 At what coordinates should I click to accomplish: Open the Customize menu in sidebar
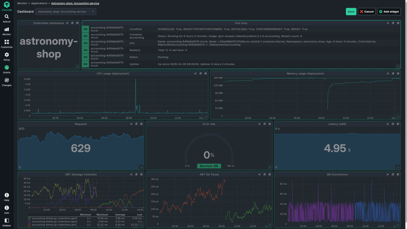click(x=7, y=44)
